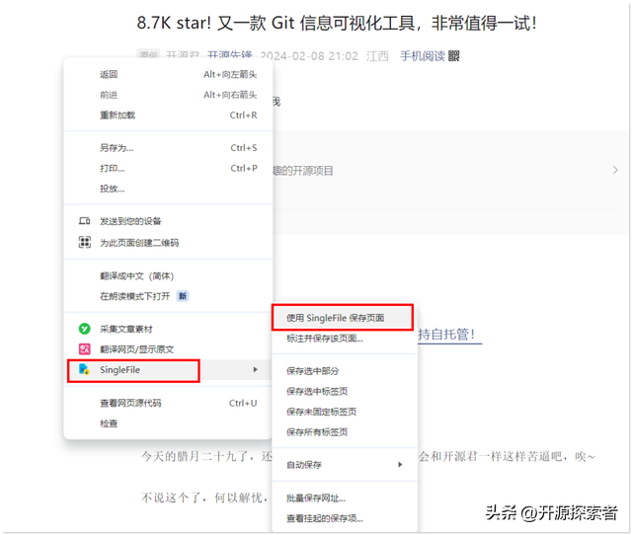Open the chevron at right of 开源项目 card

pyautogui.click(x=615, y=170)
